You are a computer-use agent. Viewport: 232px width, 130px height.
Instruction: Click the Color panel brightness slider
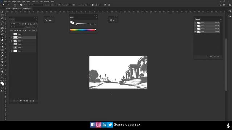[x=83, y=23]
